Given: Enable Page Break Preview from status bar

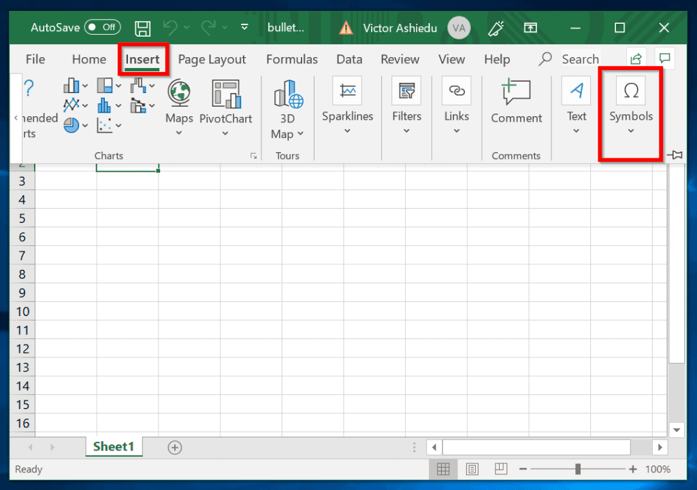Looking at the screenshot, I should pos(500,469).
